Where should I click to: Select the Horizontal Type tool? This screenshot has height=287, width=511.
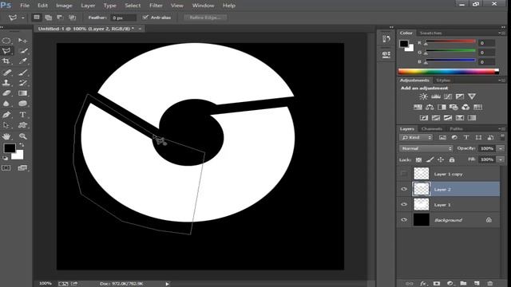pyautogui.click(x=22, y=115)
